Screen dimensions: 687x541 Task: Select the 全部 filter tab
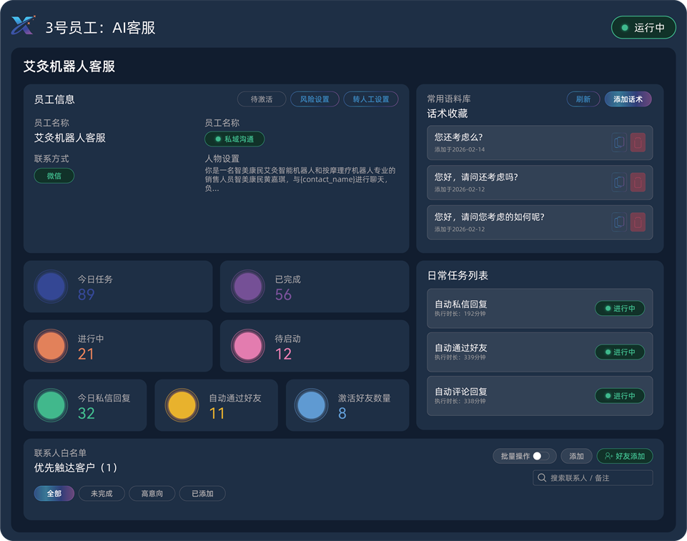[x=54, y=494]
